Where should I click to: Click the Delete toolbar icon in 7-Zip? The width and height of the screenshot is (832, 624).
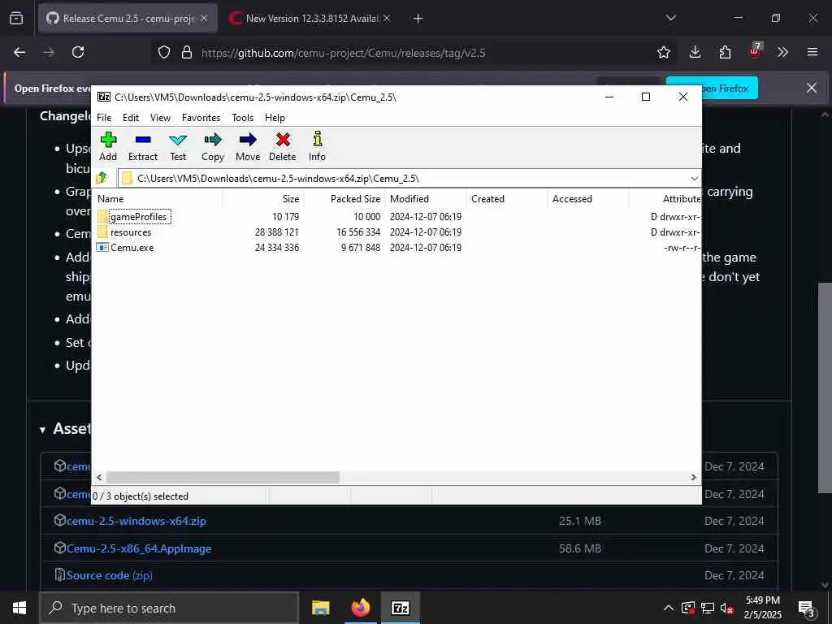tap(282, 146)
